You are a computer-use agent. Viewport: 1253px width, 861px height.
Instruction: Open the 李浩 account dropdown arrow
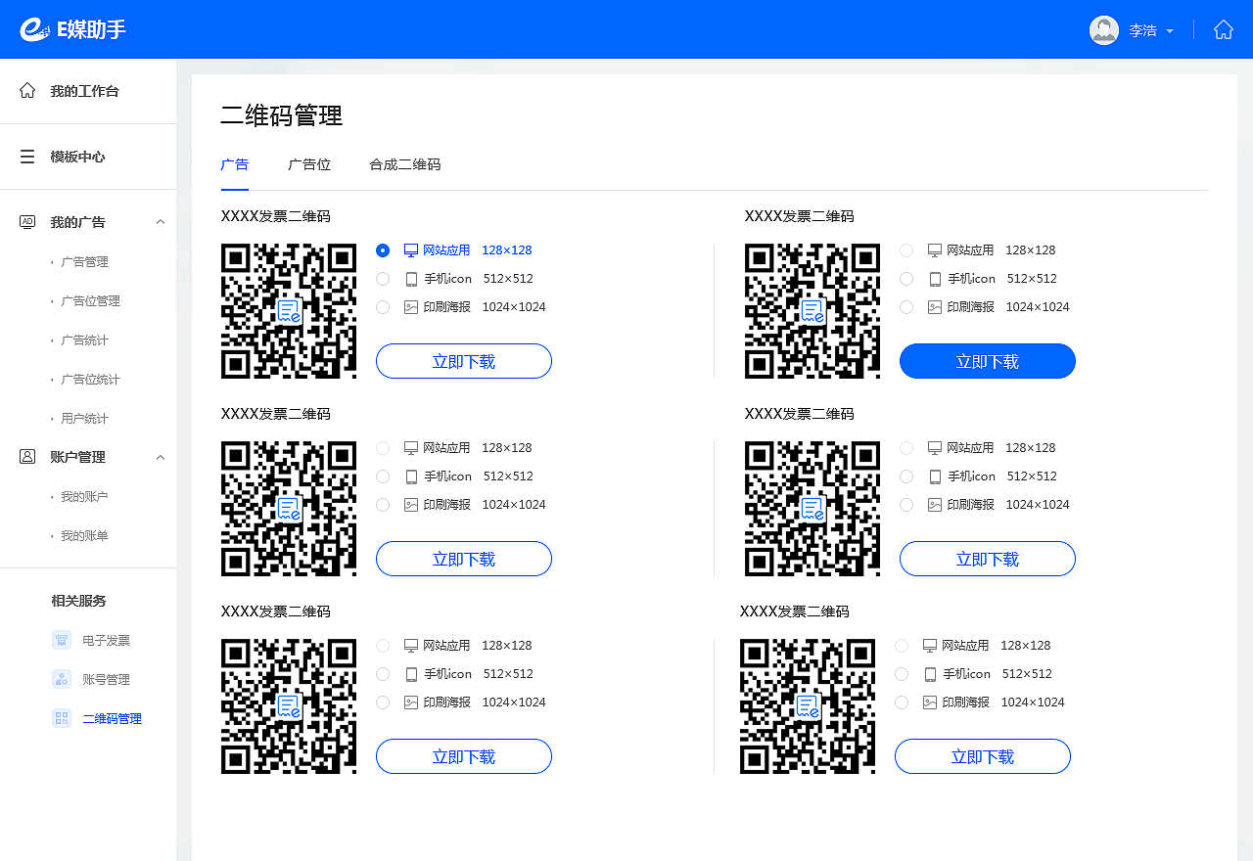point(1170,31)
